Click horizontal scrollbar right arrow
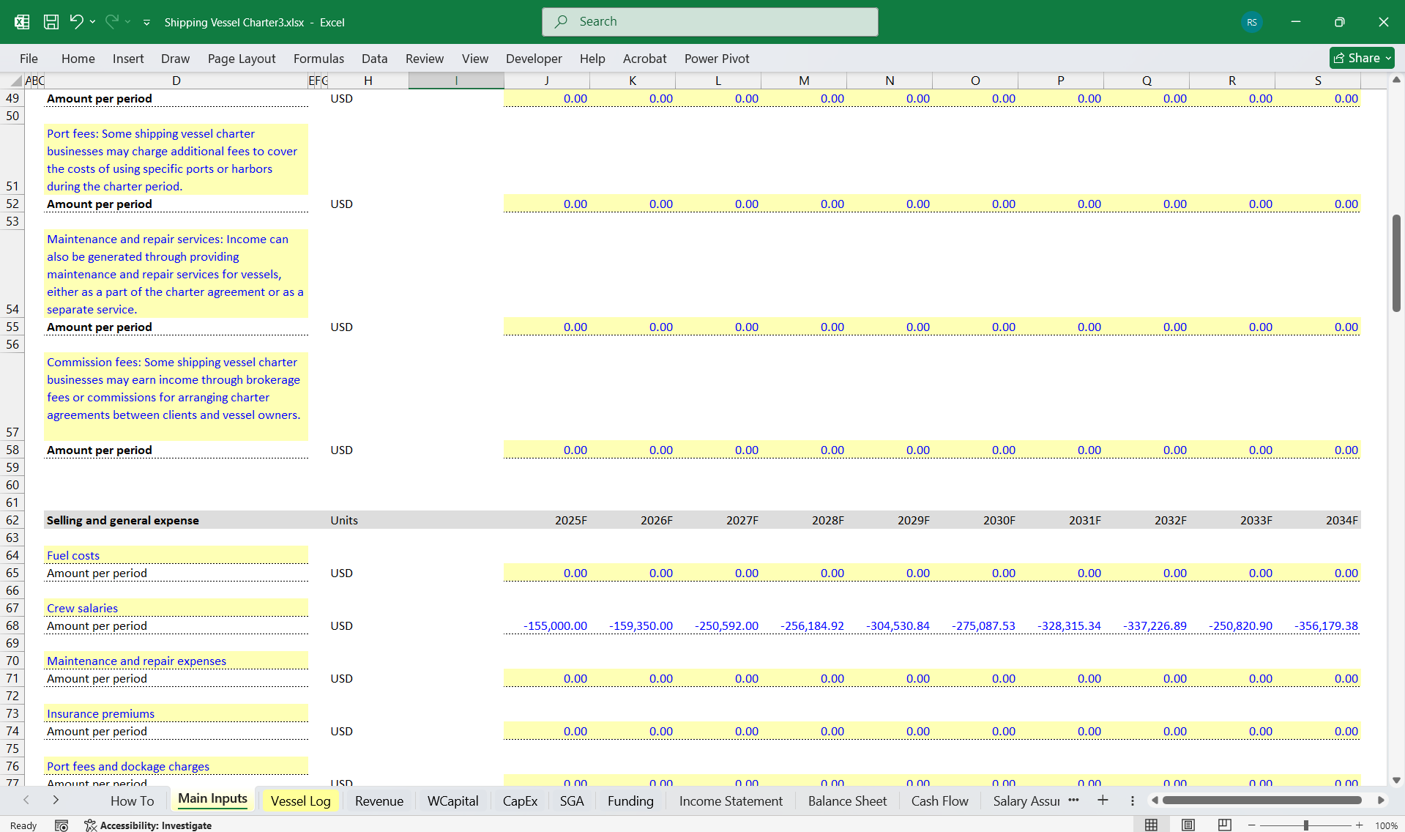The image size is (1405, 832). 1381,801
